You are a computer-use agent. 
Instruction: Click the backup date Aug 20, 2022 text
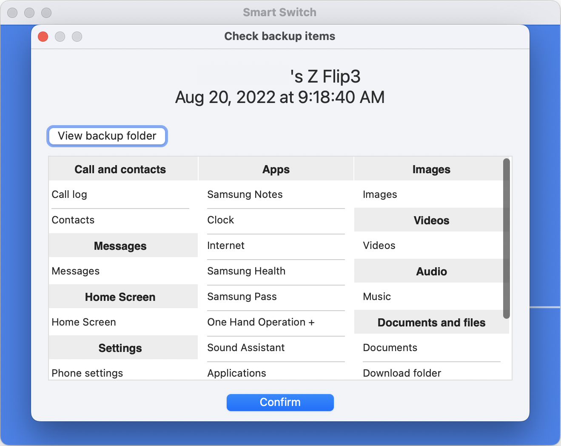[280, 97]
